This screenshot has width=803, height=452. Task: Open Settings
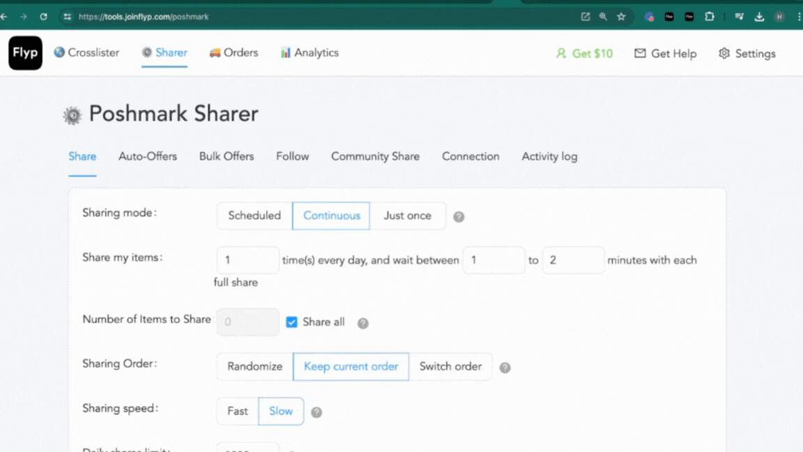click(x=747, y=54)
